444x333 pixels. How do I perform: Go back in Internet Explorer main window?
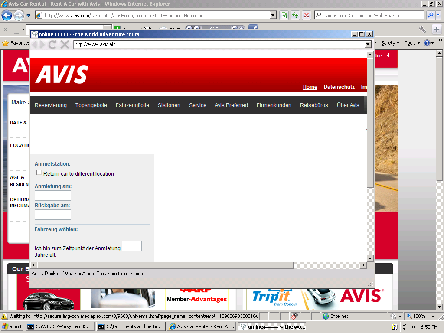click(7, 15)
